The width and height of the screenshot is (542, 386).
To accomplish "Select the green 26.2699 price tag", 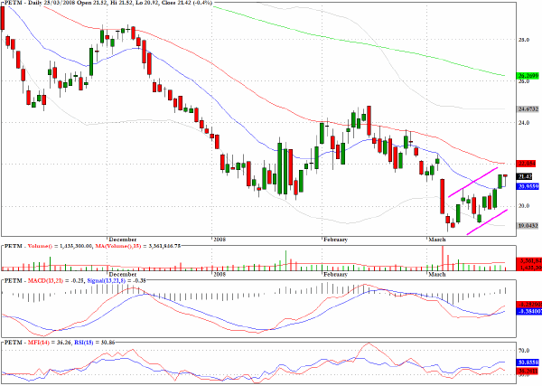I will click(x=528, y=75).
